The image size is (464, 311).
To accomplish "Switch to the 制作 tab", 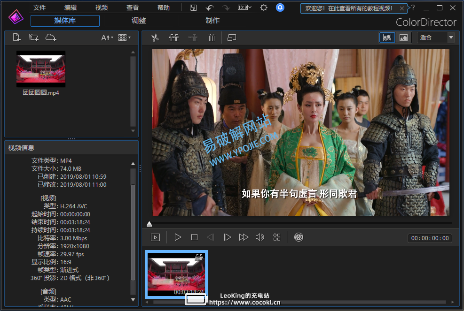I will (x=212, y=21).
